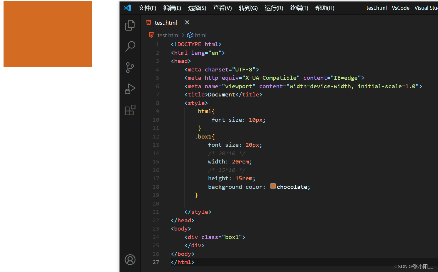Open the 转到(G) menu
The width and height of the screenshot is (438, 272).
pyautogui.click(x=248, y=8)
